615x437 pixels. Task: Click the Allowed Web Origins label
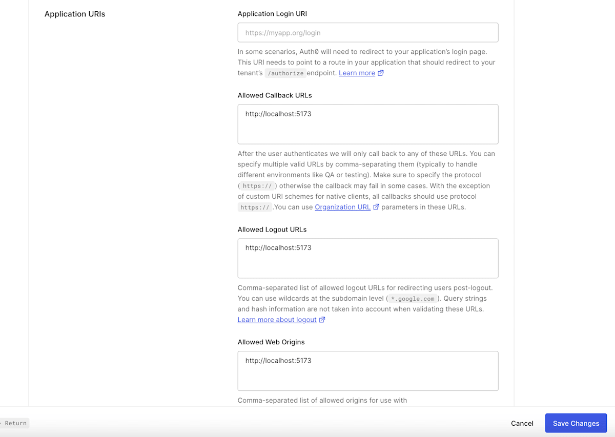coord(271,342)
